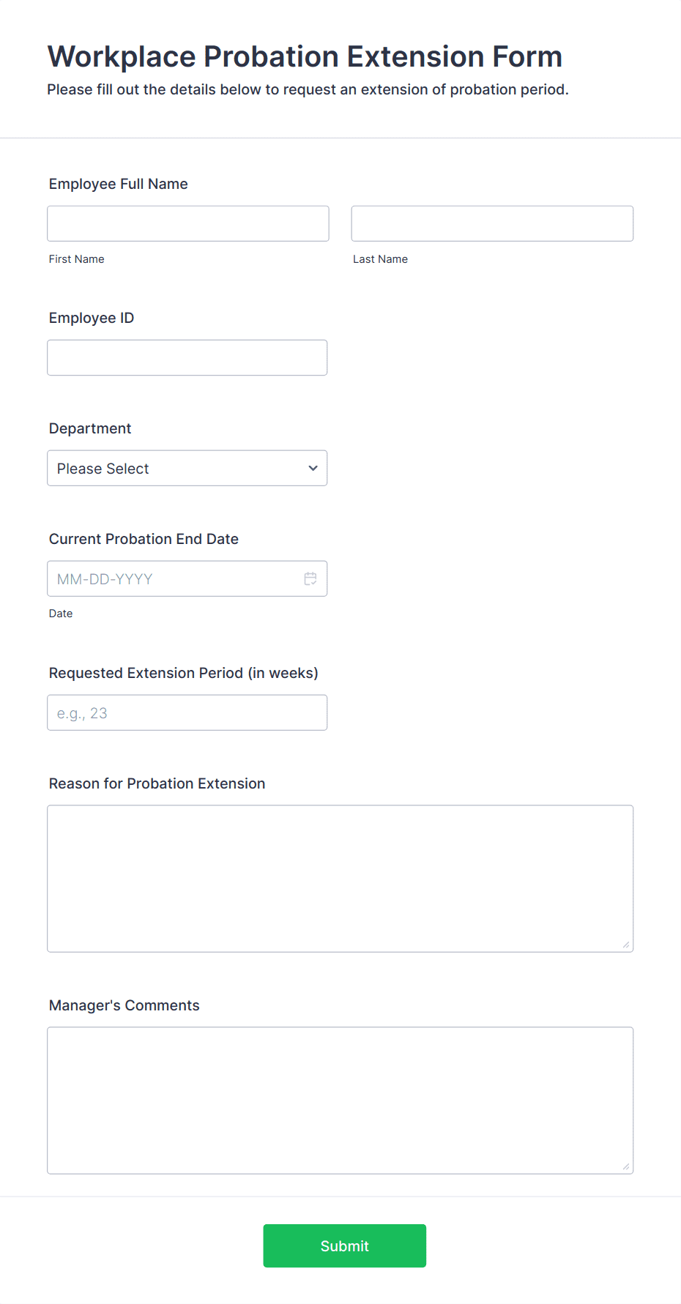Click the calendar icon in date field
This screenshot has height=1304, width=681.
pyautogui.click(x=310, y=578)
